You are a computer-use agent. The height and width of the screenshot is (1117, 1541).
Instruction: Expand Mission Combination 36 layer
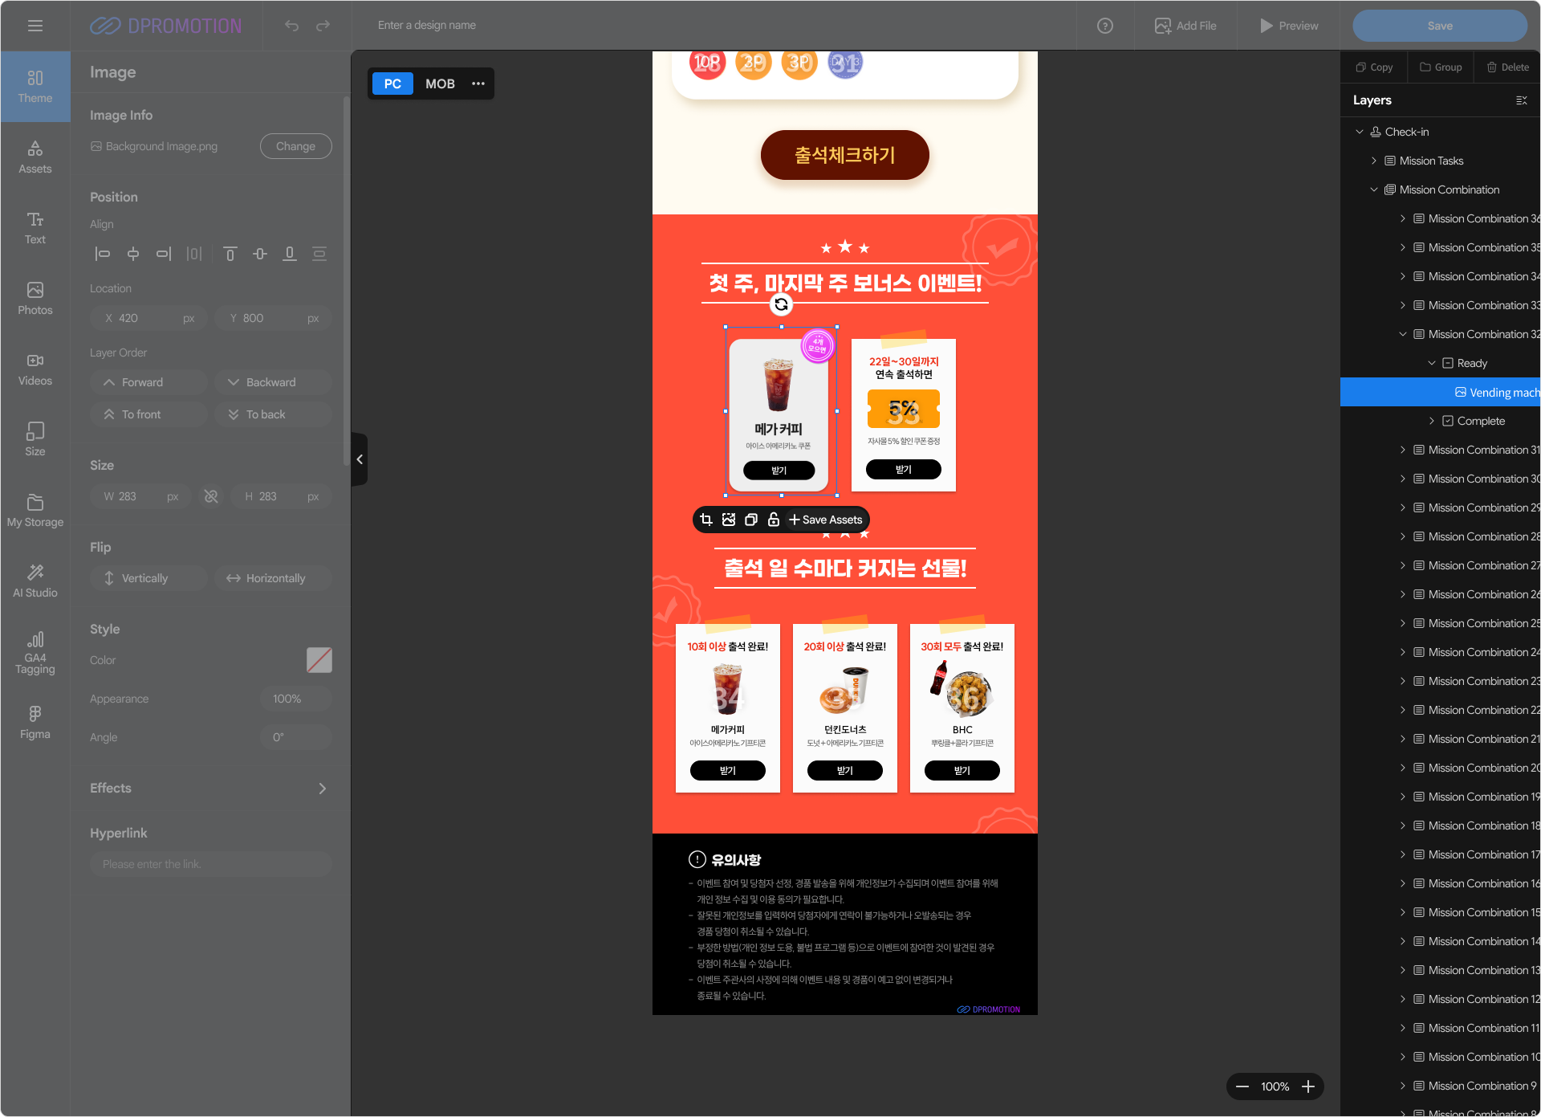point(1403,218)
